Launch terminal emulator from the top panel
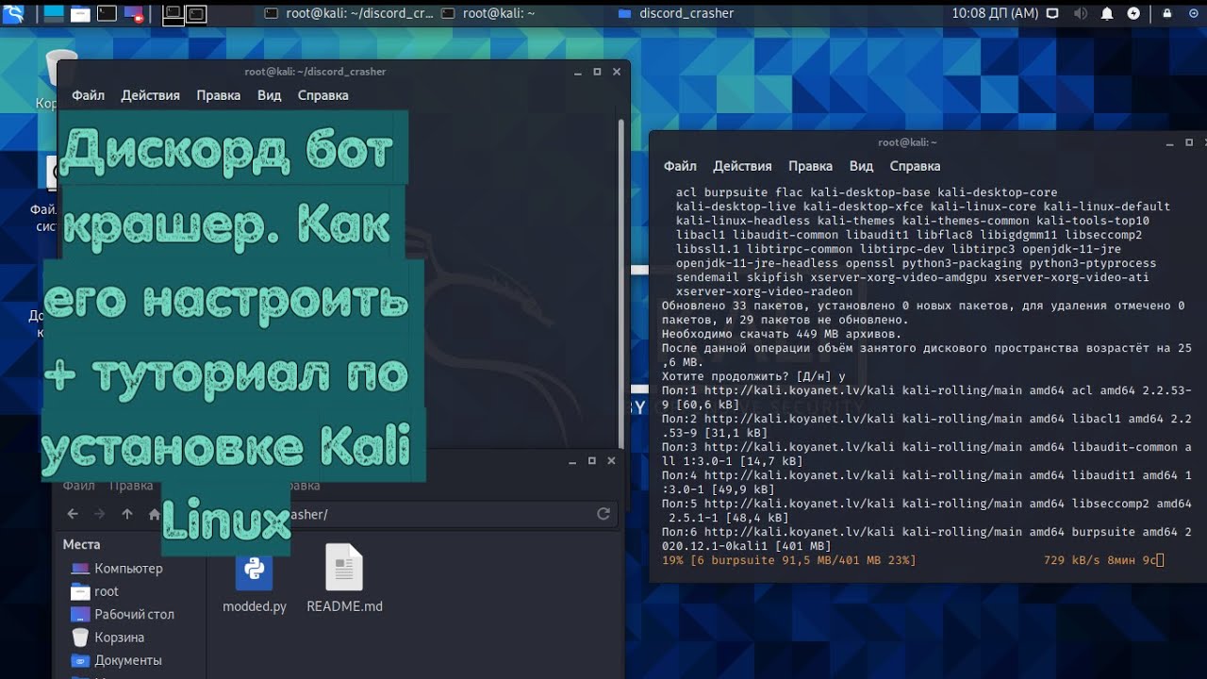 tap(107, 13)
